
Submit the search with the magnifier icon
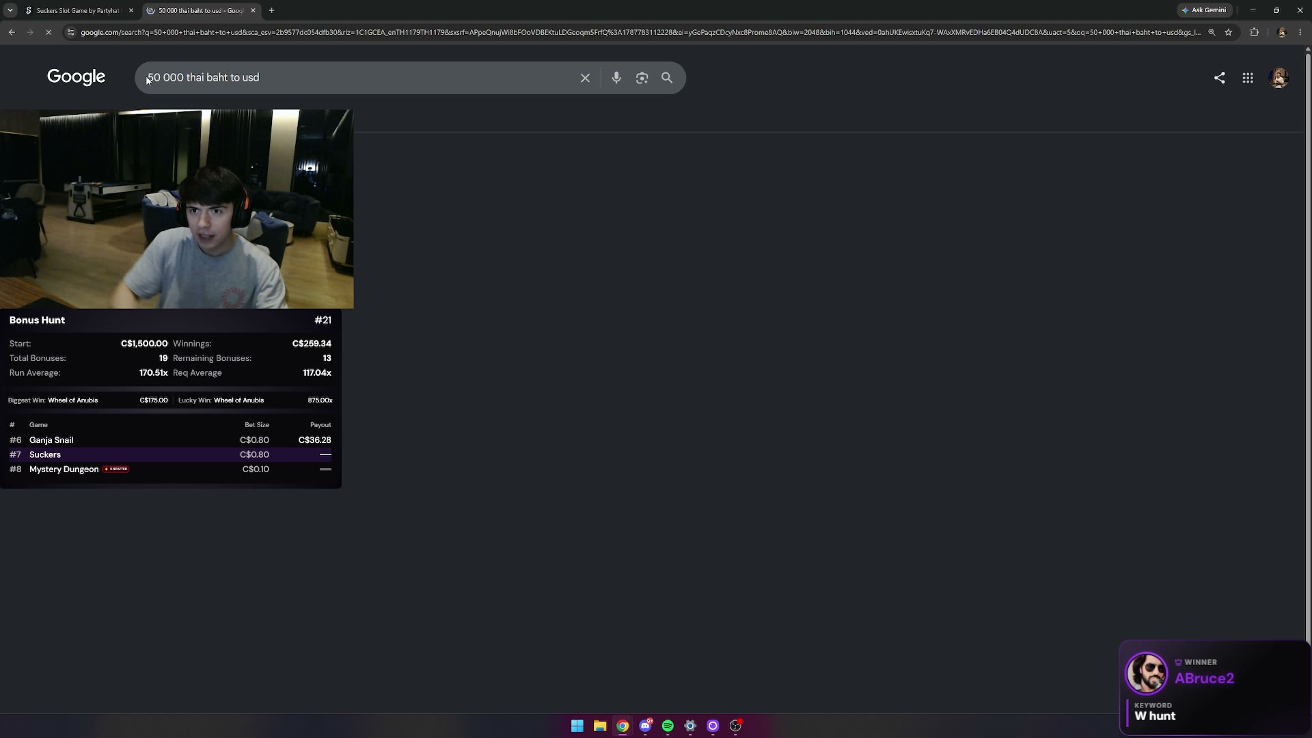(667, 78)
